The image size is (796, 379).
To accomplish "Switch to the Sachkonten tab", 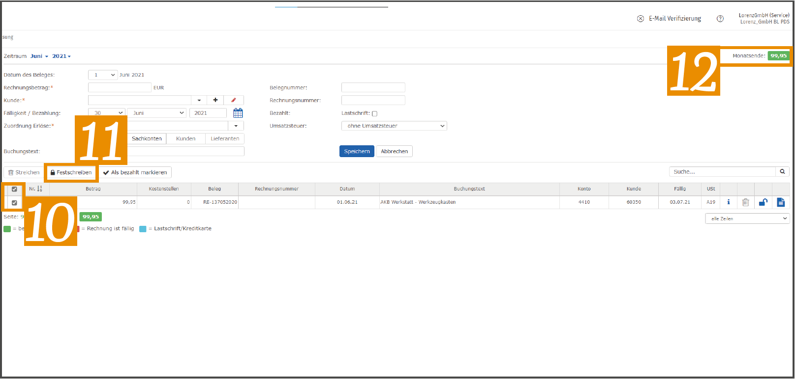I will coord(147,138).
